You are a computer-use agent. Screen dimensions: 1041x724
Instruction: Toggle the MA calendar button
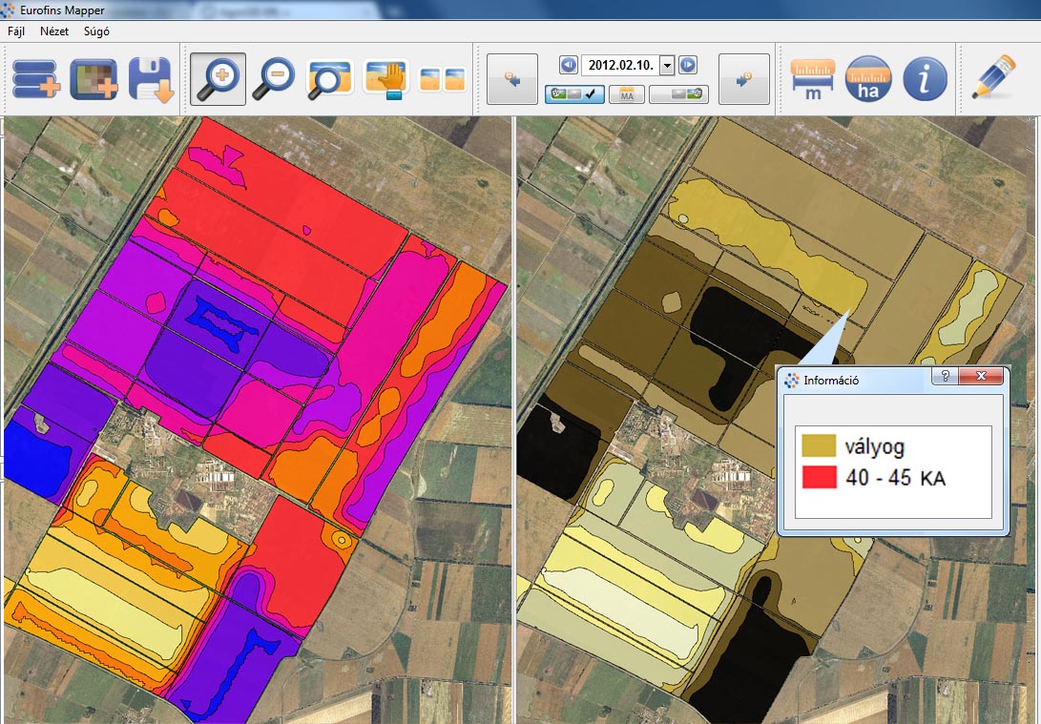click(x=627, y=93)
